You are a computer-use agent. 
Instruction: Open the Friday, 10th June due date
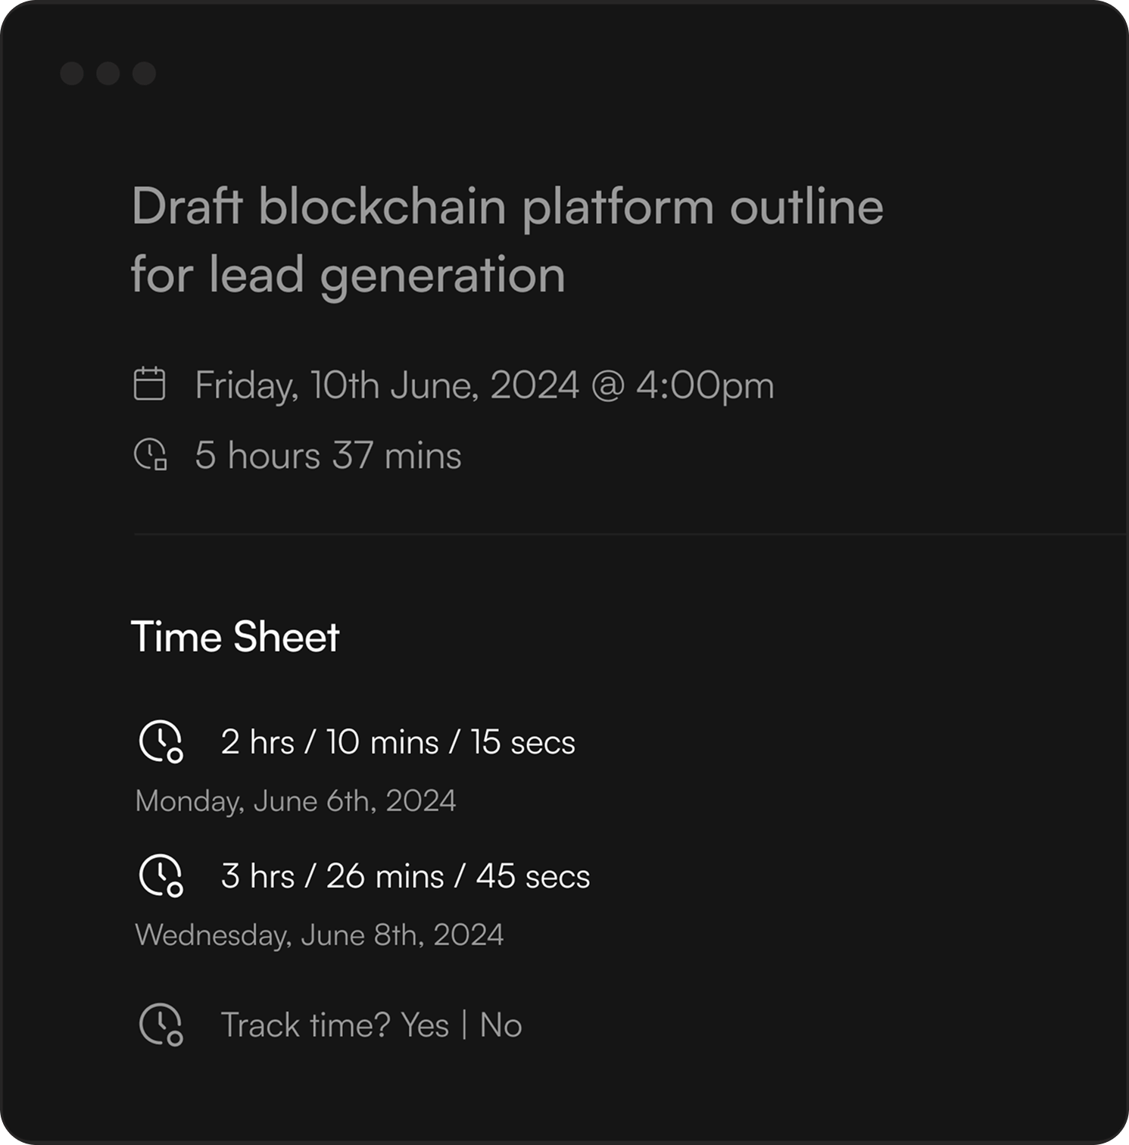click(484, 385)
